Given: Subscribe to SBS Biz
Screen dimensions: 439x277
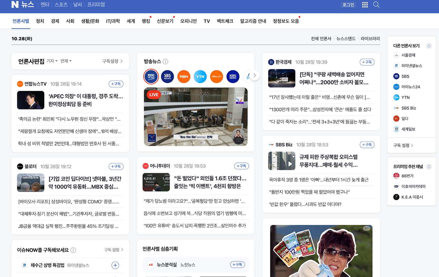Looking at the screenshot, I should point(367,145).
